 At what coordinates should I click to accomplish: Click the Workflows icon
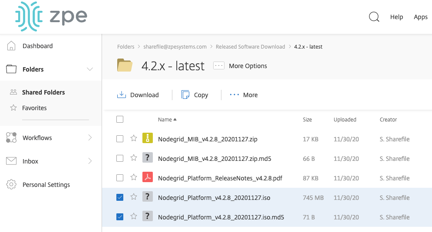click(x=11, y=137)
